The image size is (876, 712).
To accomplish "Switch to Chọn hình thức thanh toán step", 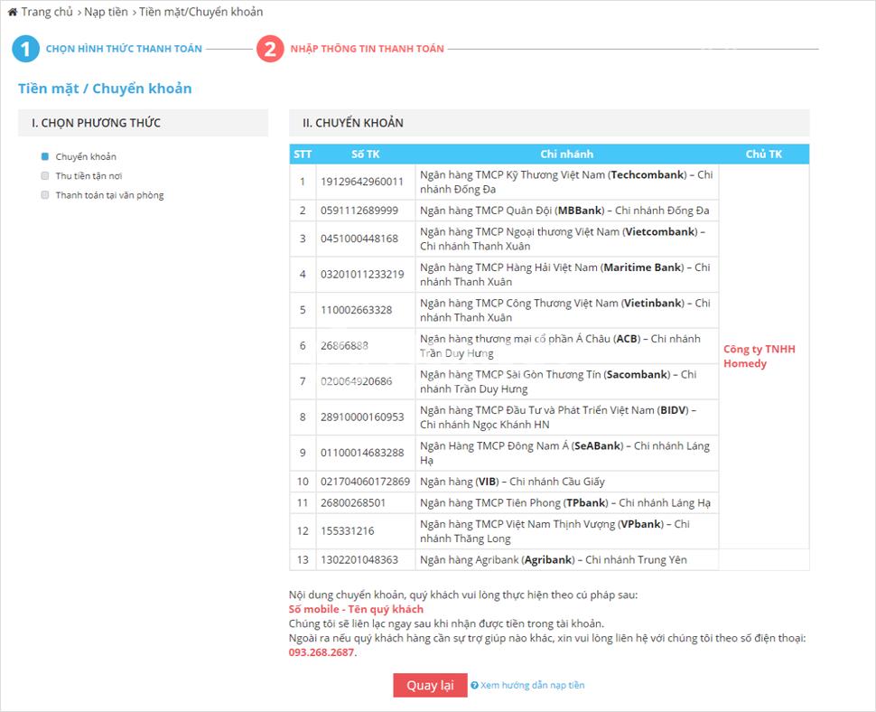I will point(124,49).
